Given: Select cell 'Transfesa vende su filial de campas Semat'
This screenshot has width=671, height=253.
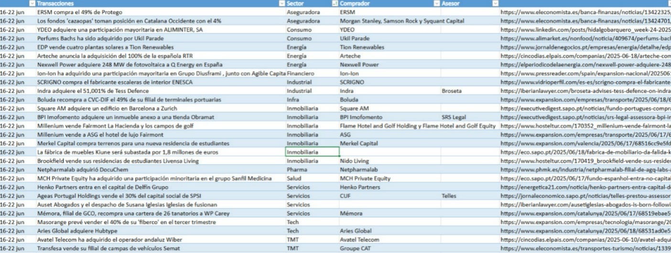Looking at the screenshot, I should (161, 248).
